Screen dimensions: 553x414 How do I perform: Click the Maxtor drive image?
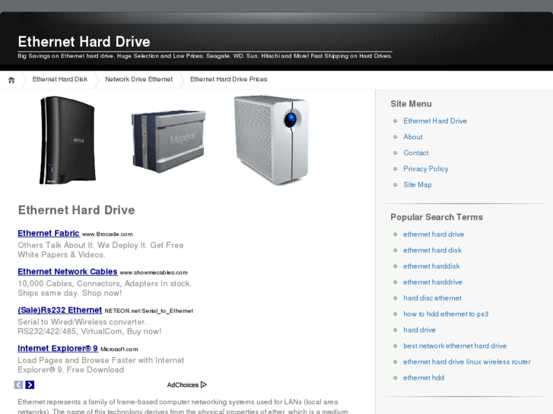tap(168, 141)
